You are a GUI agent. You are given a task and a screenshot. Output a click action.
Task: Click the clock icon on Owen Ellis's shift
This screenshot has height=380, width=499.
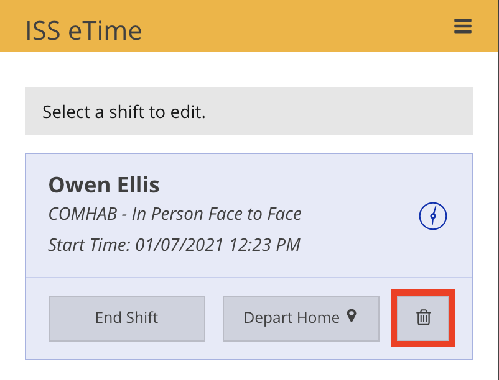click(x=432, y=217)
